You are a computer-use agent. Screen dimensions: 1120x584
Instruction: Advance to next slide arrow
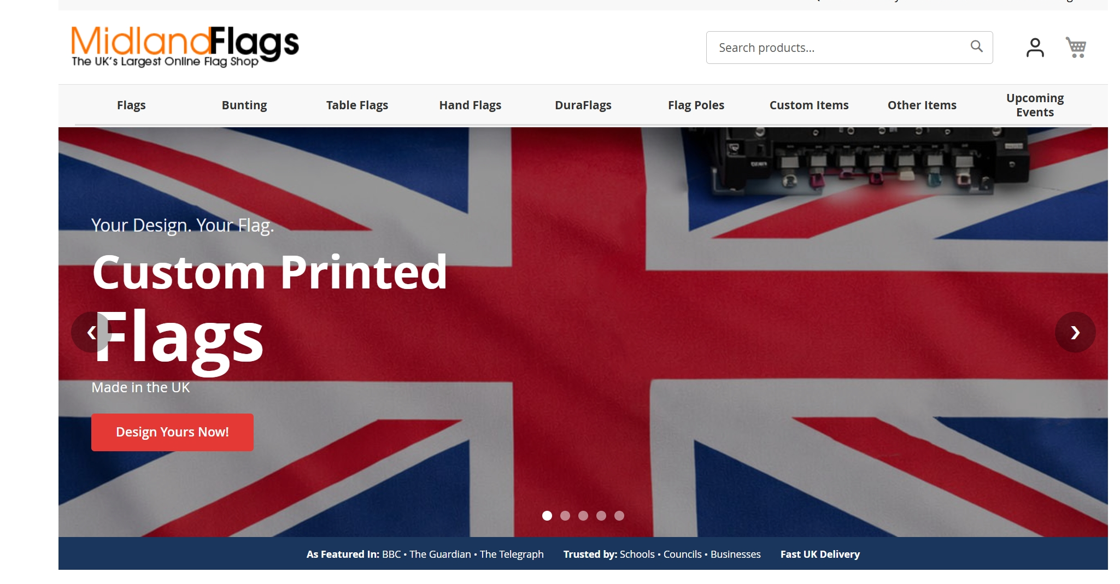point(1075,332)
